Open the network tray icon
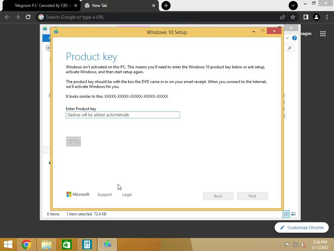This screenshot has height=251, width=334. (x=296, y=245)
